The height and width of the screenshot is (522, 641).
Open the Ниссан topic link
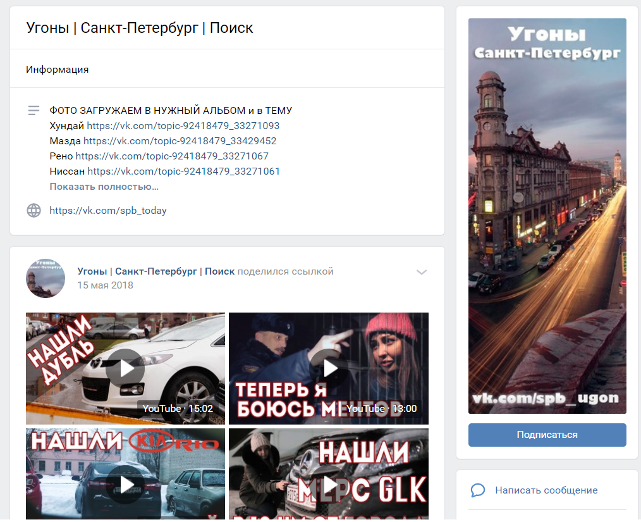183,171
